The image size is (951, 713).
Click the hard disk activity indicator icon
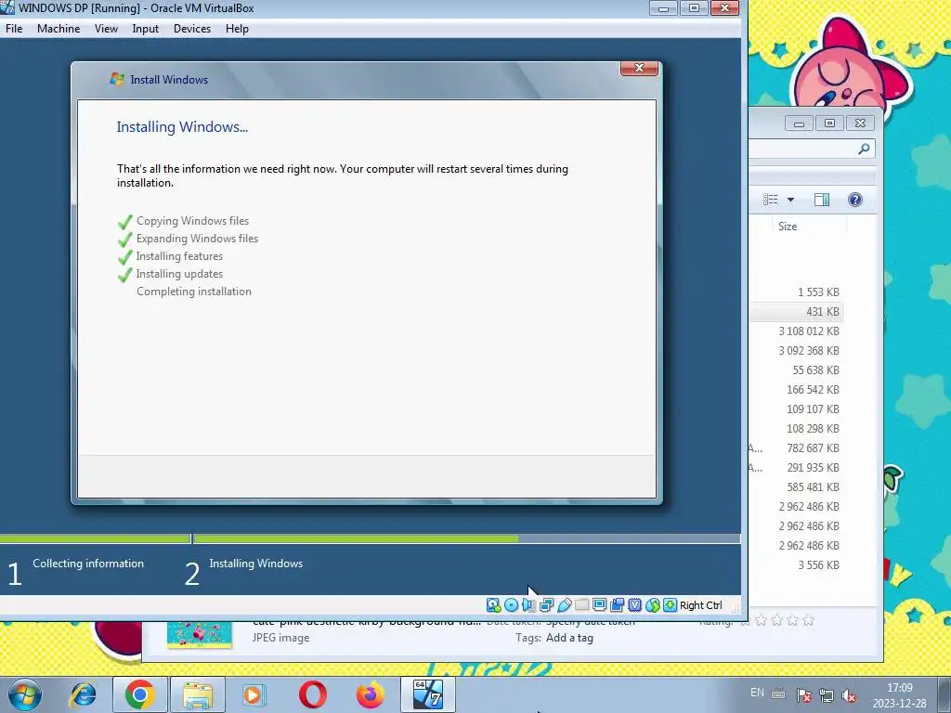494,605
